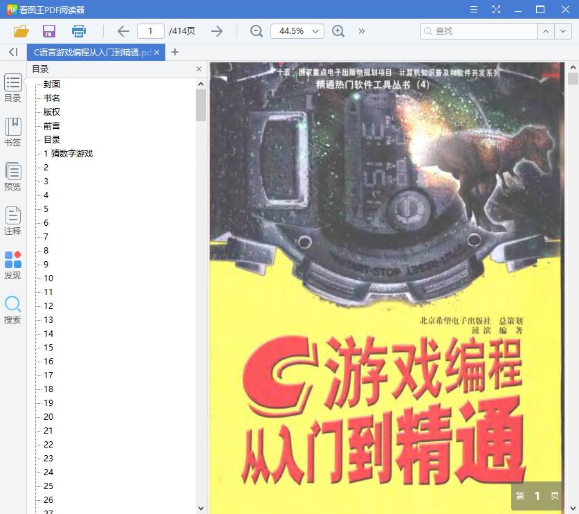
Task: Click the 查找 search box
Action: click(478, 31)
